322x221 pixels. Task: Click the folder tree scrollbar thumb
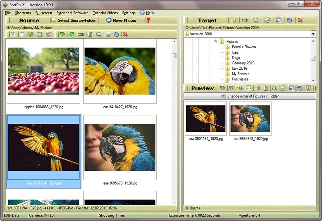(x=313, y=58)
